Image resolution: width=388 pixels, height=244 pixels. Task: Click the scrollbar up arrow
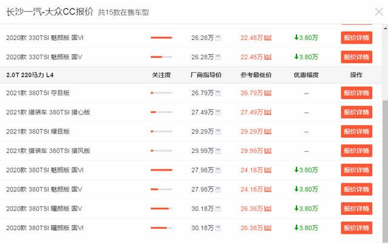coord(386,28)
